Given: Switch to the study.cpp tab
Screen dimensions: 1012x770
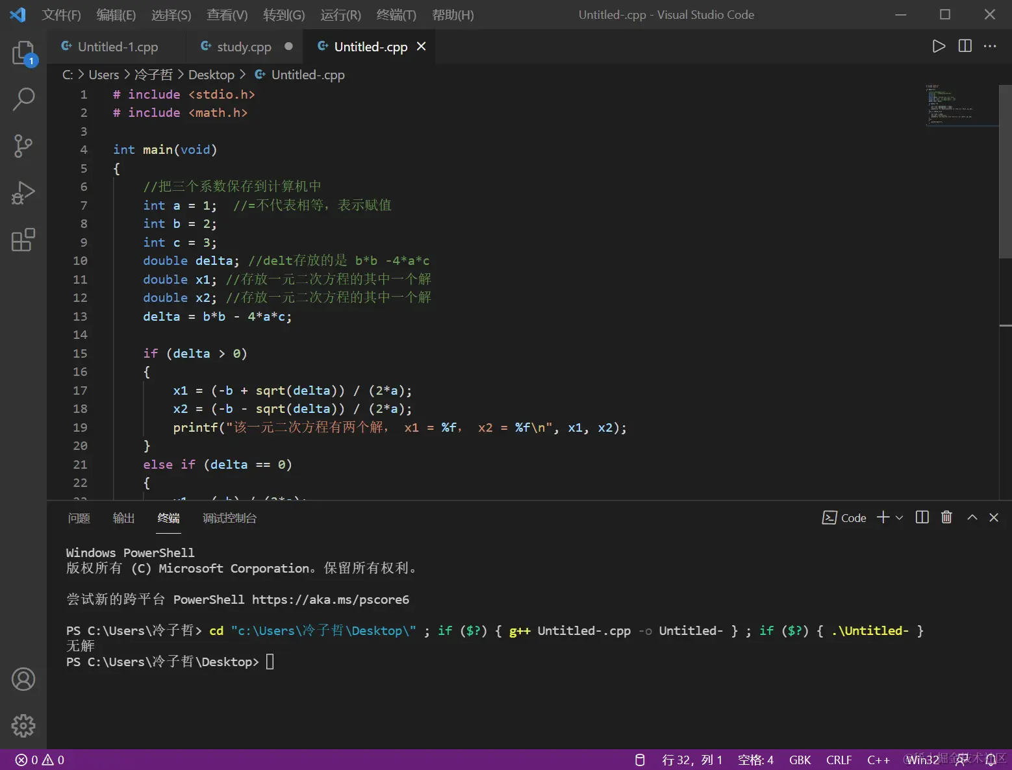Looking at the screenshot, I should tap(244, 47).
